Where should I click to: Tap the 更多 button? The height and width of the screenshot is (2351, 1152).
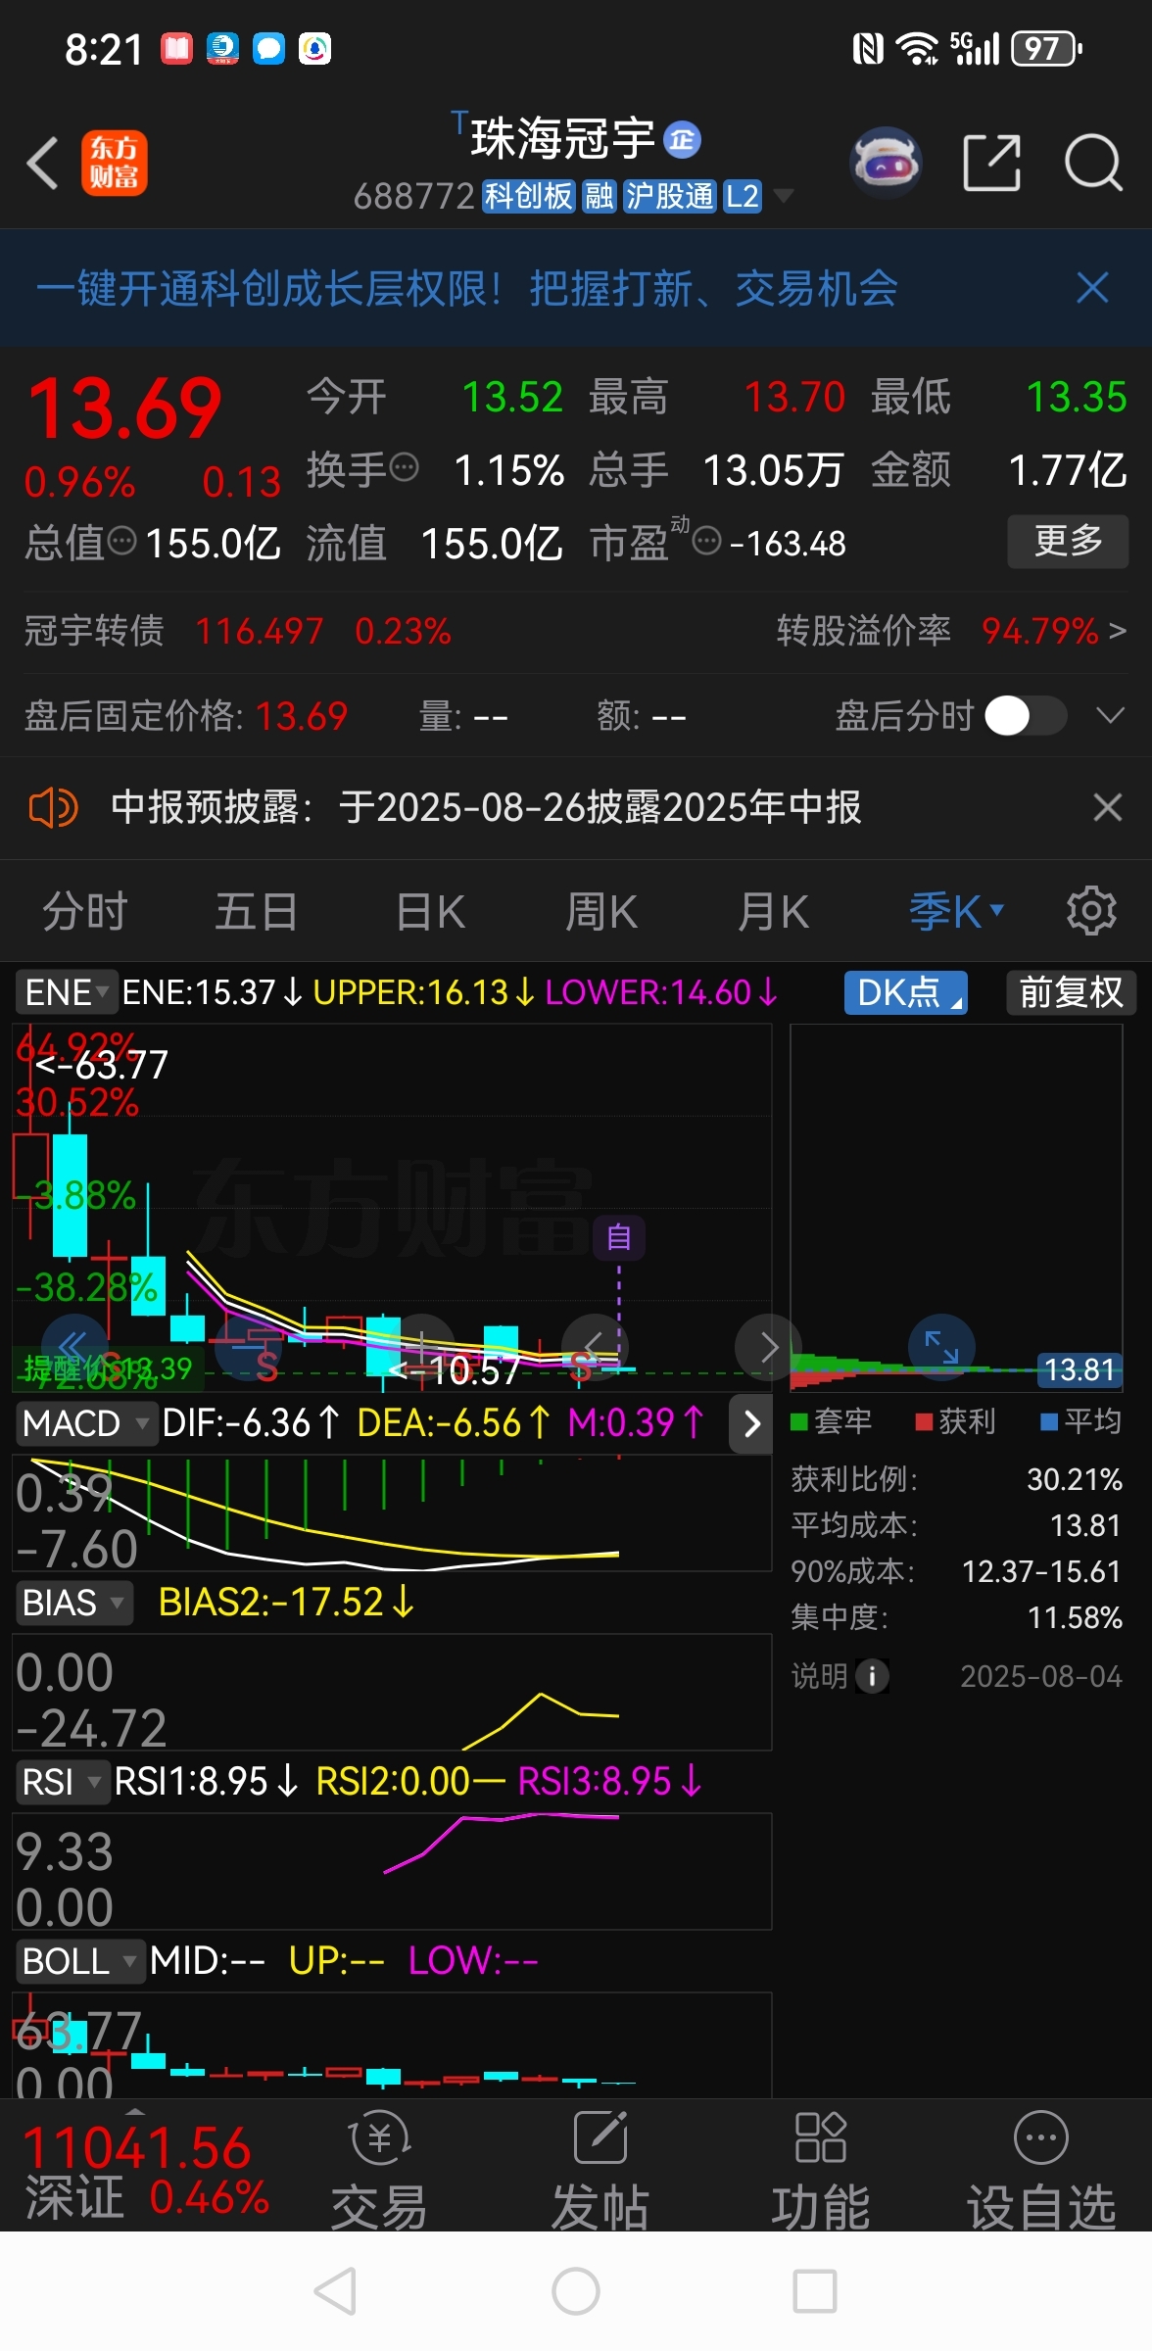point(1068,541)
